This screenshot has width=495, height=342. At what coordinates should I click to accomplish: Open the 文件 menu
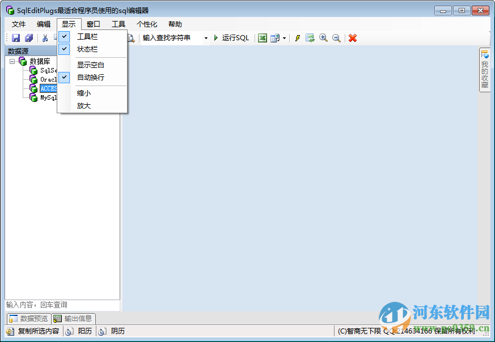click(x=18, y=24)
